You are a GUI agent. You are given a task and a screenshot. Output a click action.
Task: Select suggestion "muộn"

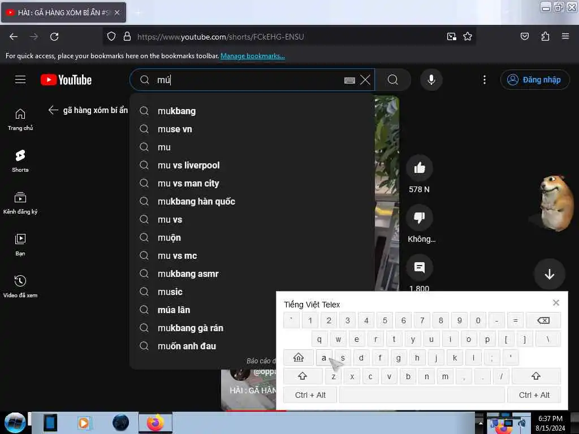pos(252,238)
